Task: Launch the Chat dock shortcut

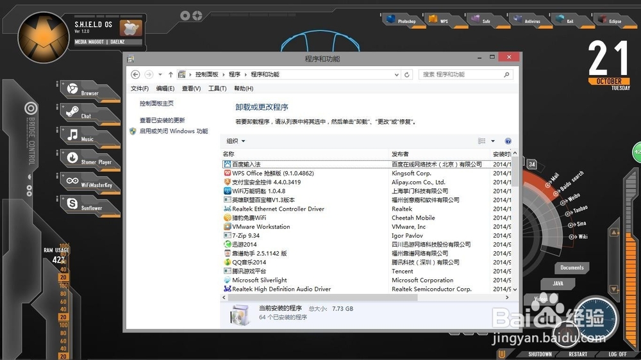Action: tap(90, 113)
